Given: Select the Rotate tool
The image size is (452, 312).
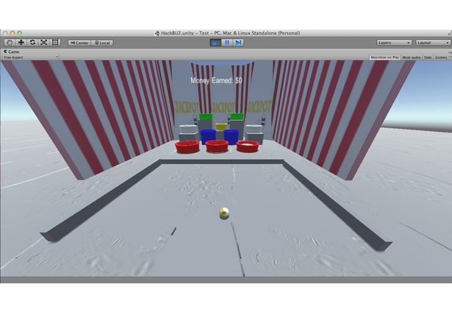Looking at the screenshot, I should pos(32,43).
